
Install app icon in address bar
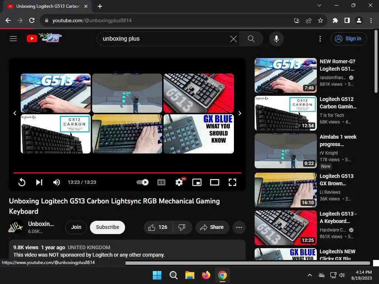point(296,21)
